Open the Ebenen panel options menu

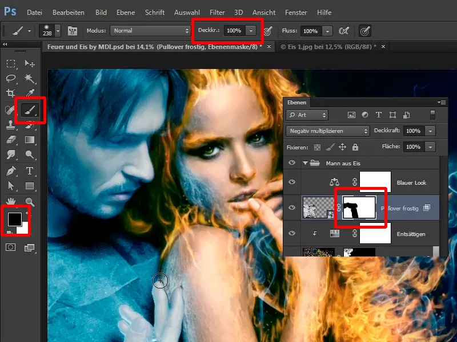coord(442,102)
